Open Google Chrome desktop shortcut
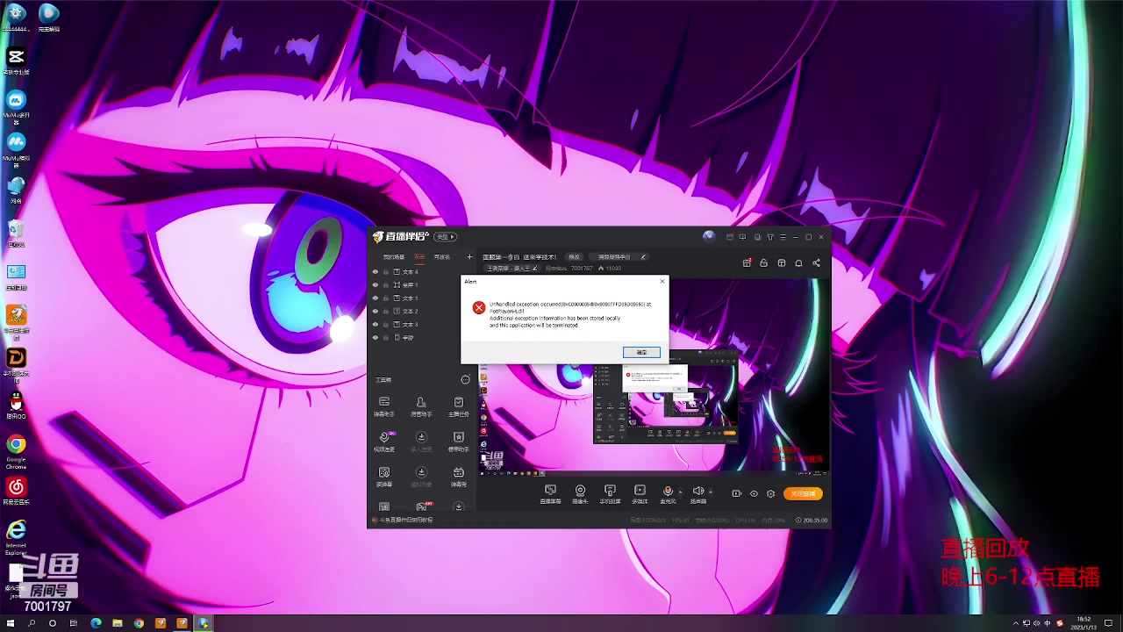 pos(16,451)
